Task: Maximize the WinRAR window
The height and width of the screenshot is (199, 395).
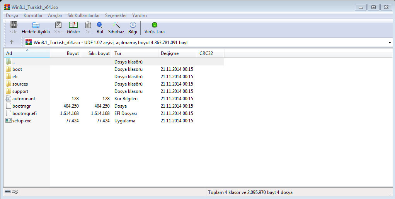Action: pyautogui.click(x=373, y=7)
